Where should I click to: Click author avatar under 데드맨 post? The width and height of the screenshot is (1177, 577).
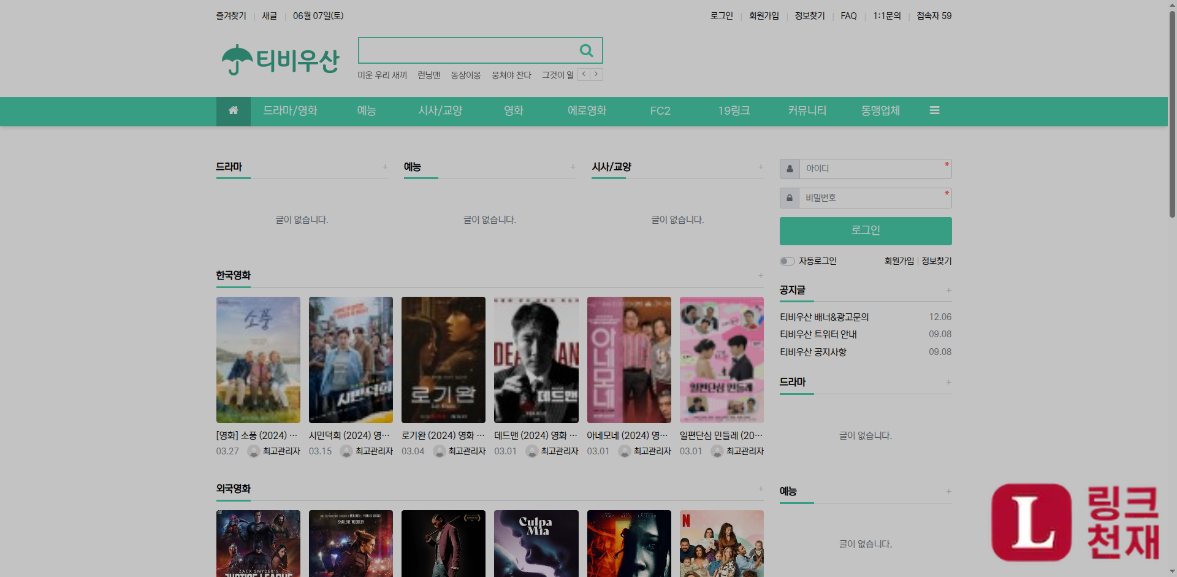(x=532, y=451)
